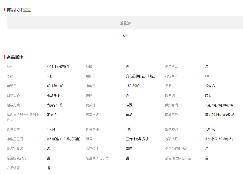Click the 包装方式 value 食用农产品

click(55, 105)
